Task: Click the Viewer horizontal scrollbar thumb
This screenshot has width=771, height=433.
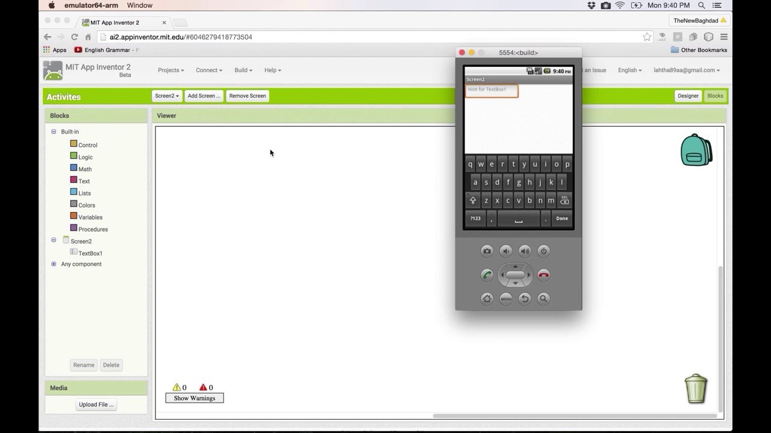Action: [576, 416]
